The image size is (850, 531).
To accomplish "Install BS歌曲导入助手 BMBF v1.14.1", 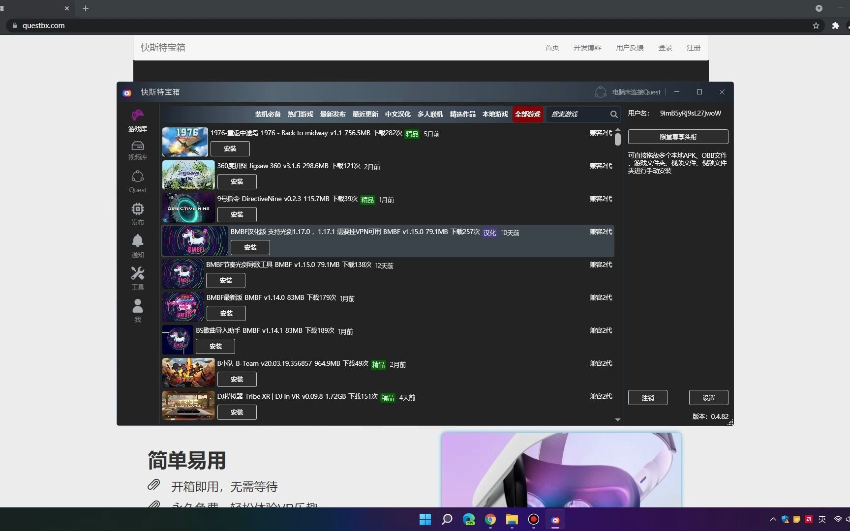I will point(215,346).
